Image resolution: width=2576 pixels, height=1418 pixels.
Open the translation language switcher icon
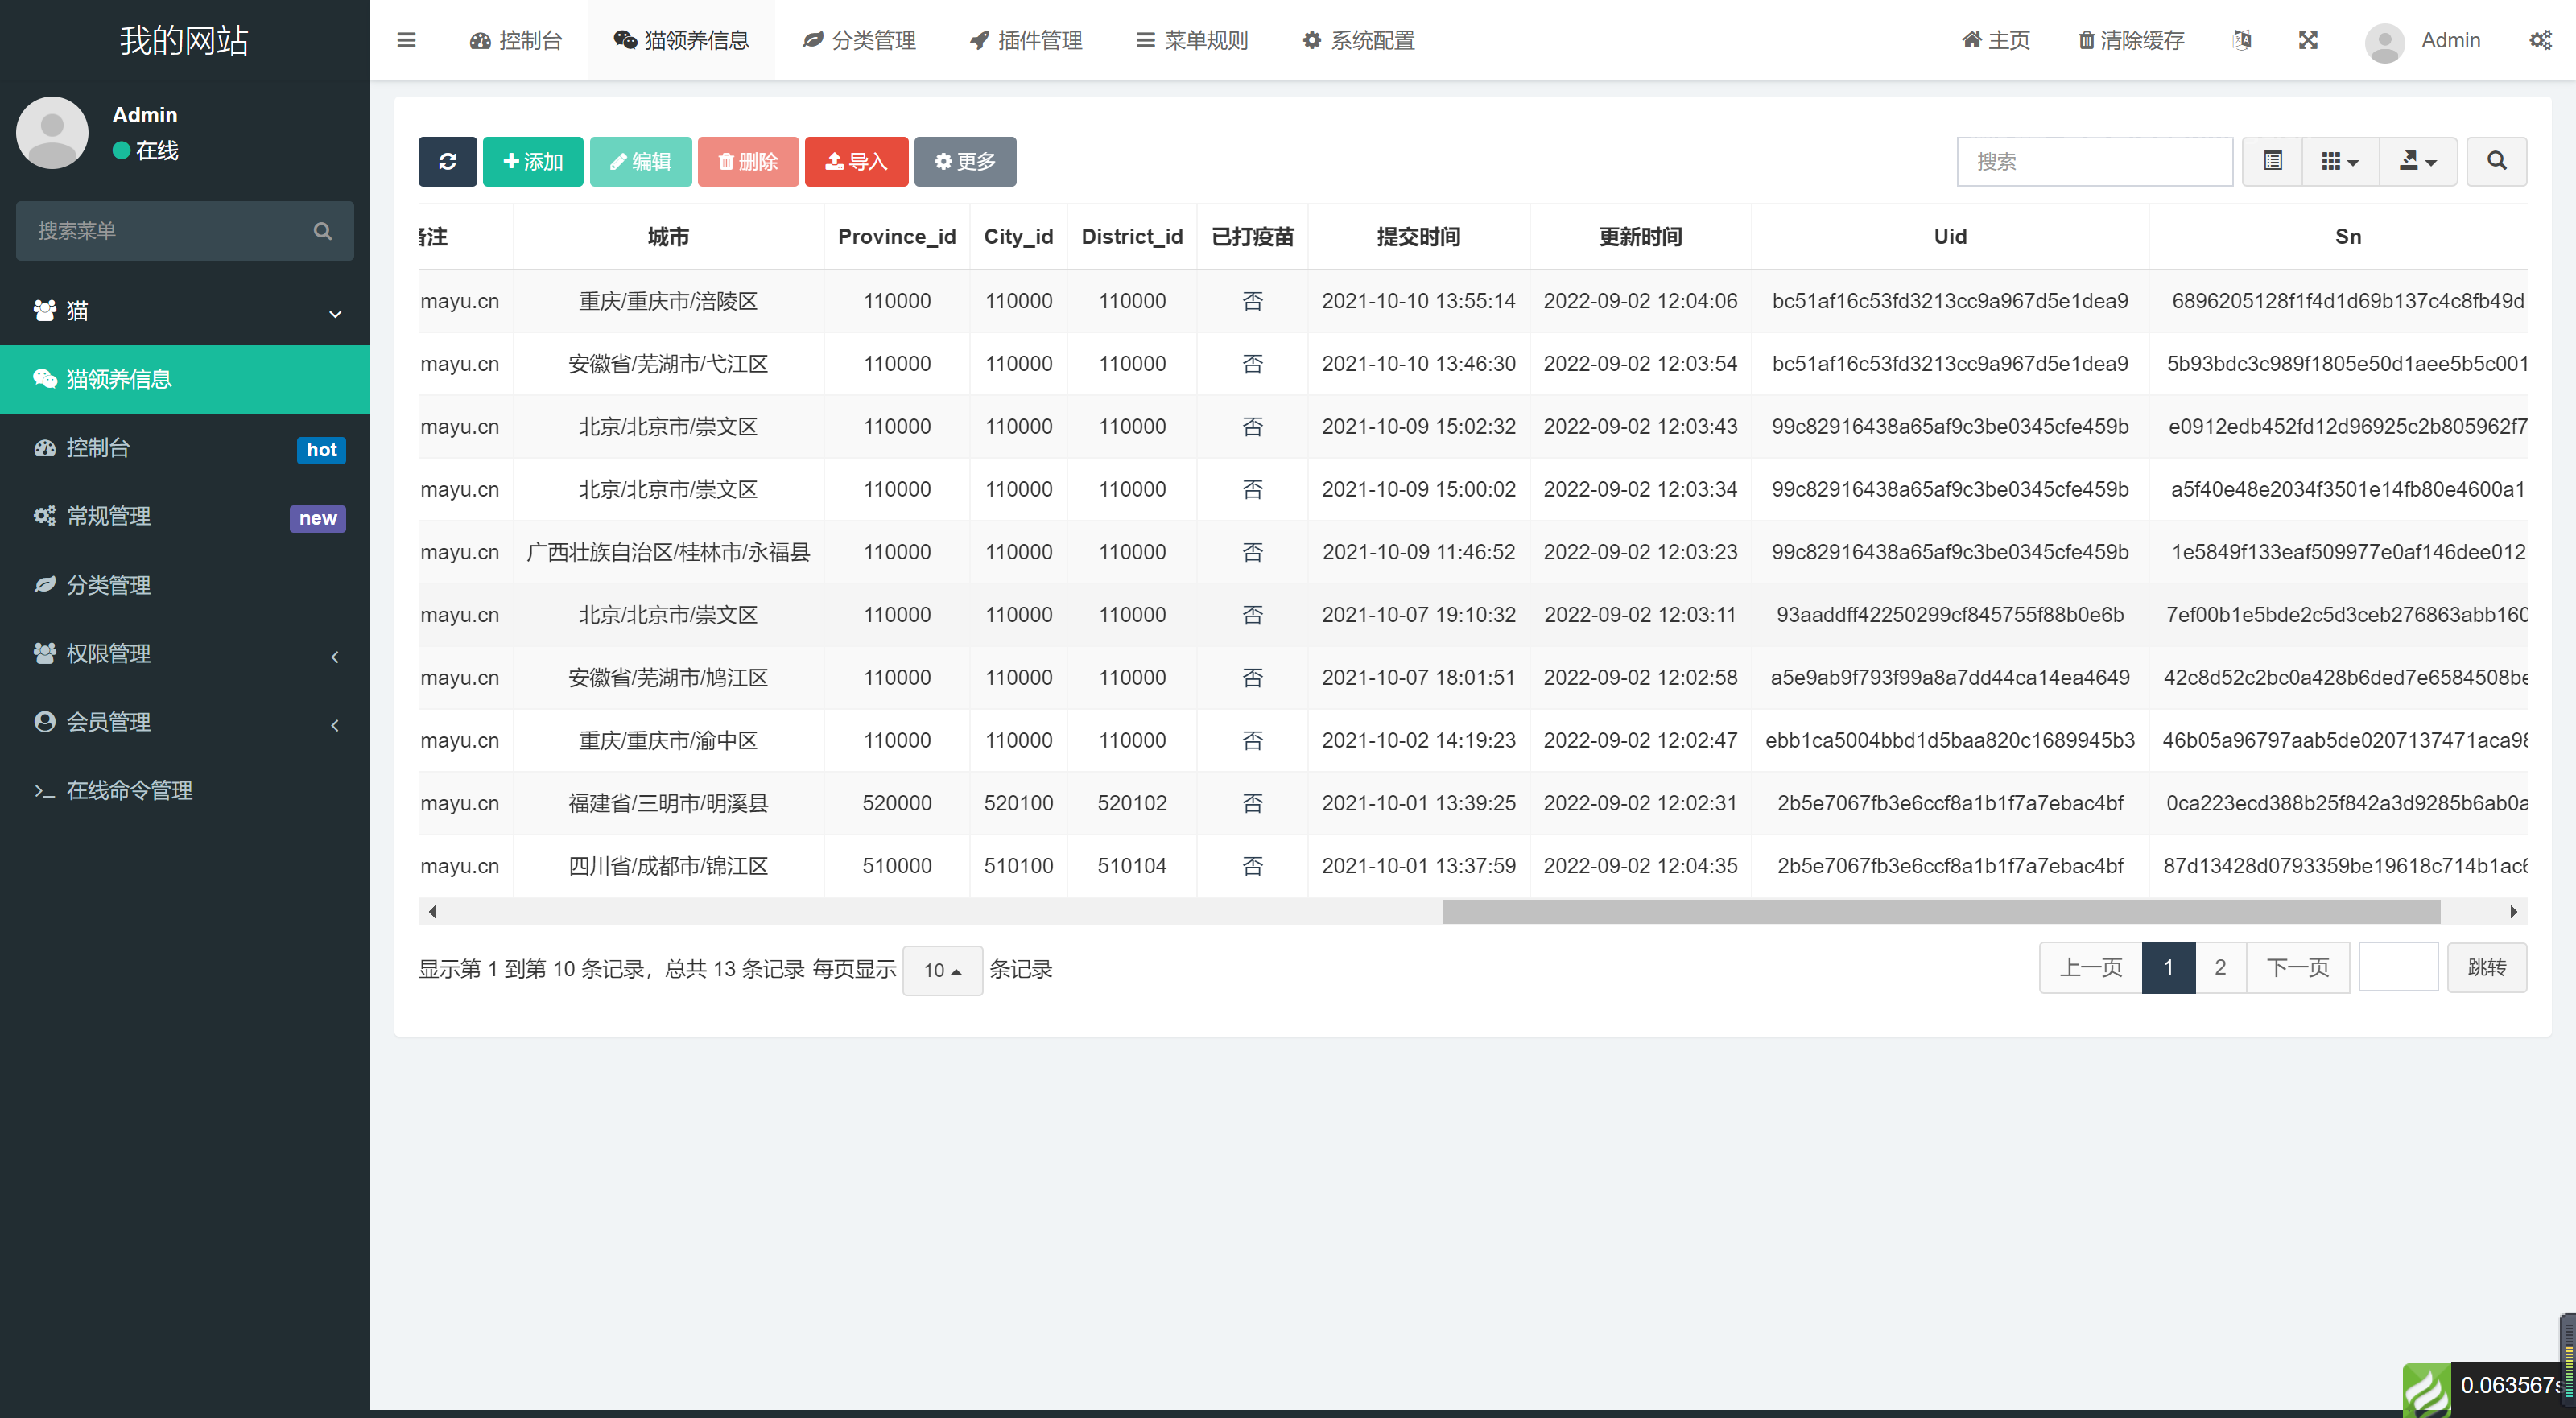(2242, 40)
